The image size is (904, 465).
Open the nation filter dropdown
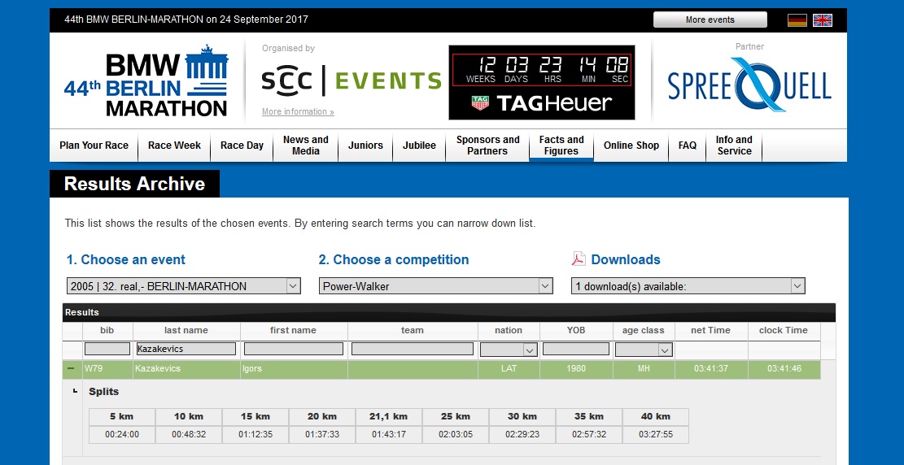[509, 350]
